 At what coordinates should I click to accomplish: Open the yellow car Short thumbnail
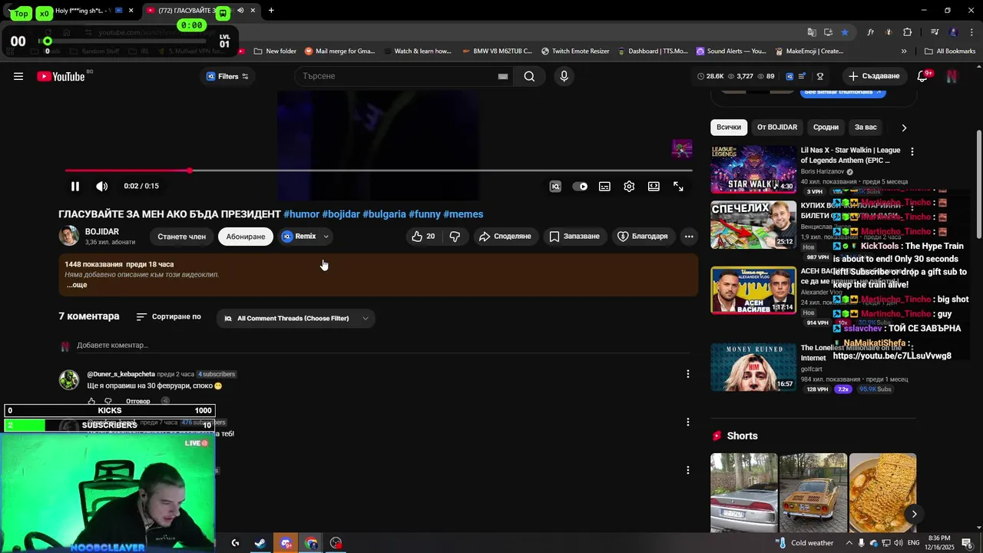813,492
